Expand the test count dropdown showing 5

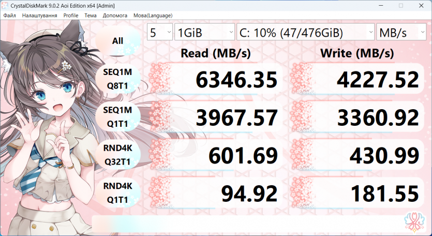pyautogui.click(x=160, y=33)
